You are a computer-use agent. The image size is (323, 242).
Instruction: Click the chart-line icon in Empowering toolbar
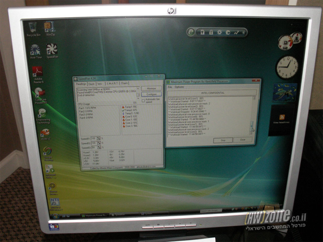(x=236, y=32)
